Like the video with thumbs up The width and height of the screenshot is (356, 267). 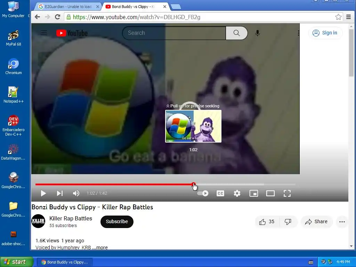[267, 222]
